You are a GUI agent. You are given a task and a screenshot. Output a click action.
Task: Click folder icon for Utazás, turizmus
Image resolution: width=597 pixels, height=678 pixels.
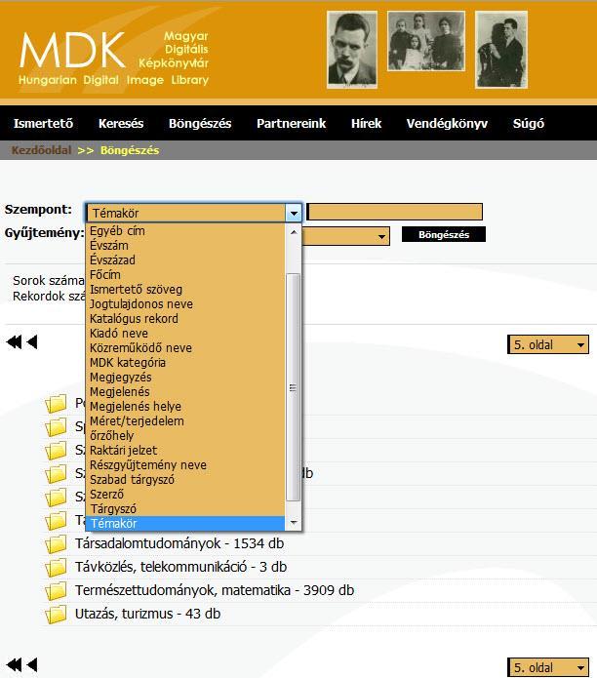pos(56,614)
